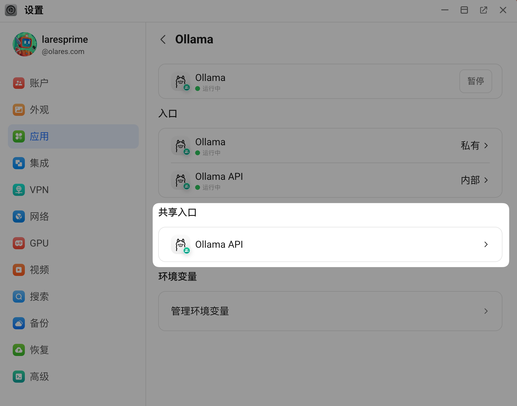This screenshot has height=406, width=517.
Task: Click 暂停 button to pause Ollama
Action: [475, 81]
